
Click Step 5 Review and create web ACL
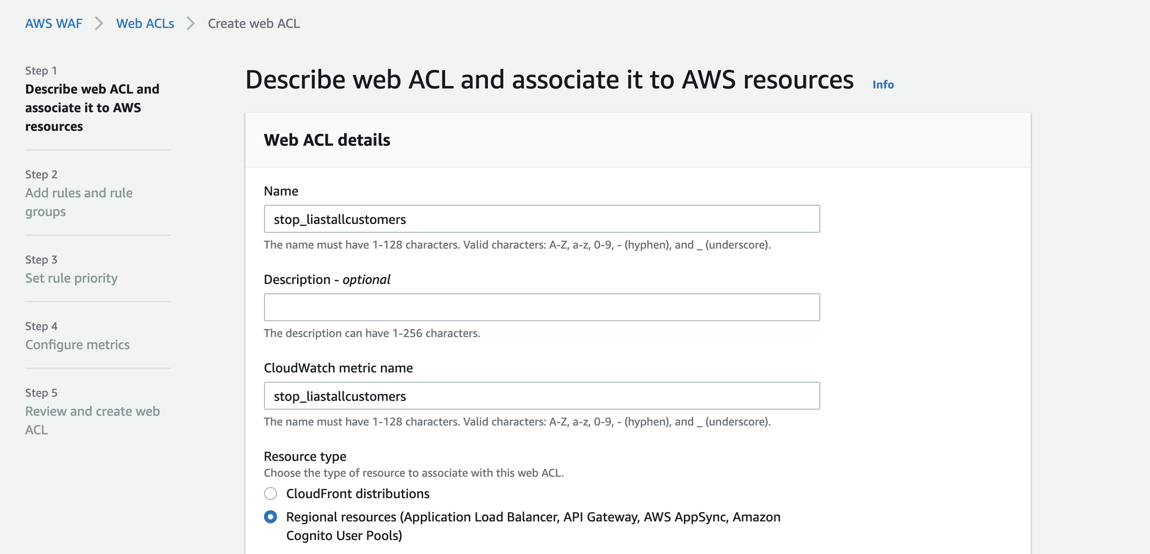coord(92,420)
